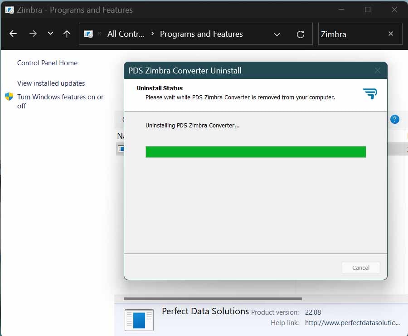Click the product version 22.08 value
The width and height of the screenshot is (408, 336).
pyautogui.click(x=313, y=312)
